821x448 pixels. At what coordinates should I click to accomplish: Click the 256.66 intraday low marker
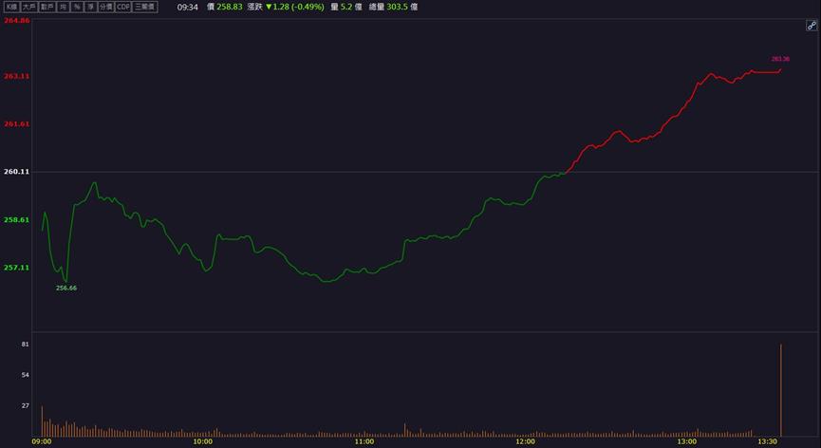(x=66, y=288)
